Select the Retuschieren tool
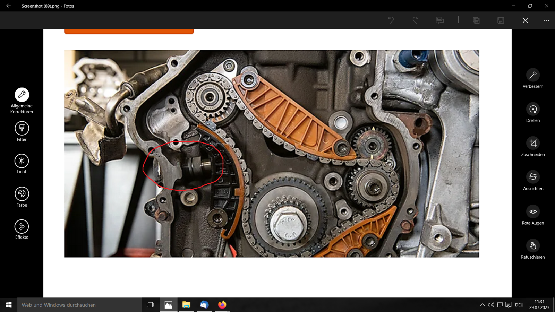555x312 pixels. [x=533, y=249]
